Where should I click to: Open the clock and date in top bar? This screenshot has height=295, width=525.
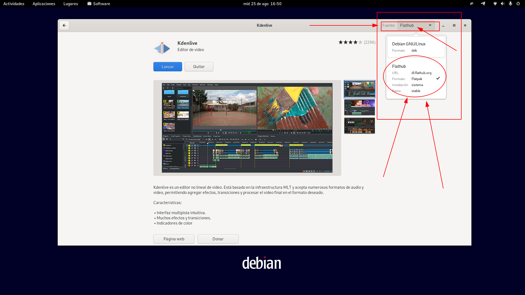[262, 4]
